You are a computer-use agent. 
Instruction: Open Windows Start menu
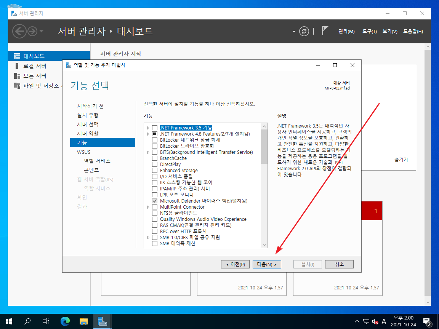pos(9,321)
